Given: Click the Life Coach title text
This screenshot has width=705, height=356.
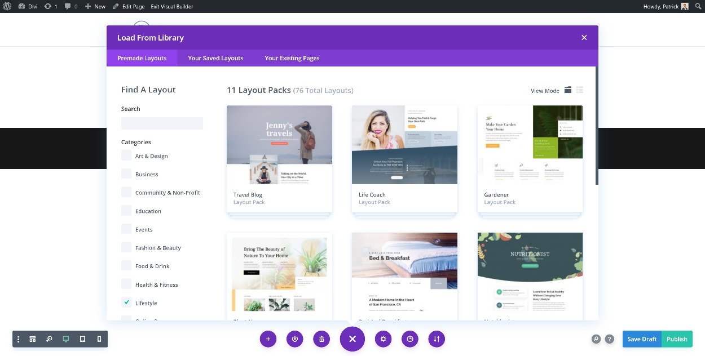Looking at the screenshot, I should coord(372,194).
